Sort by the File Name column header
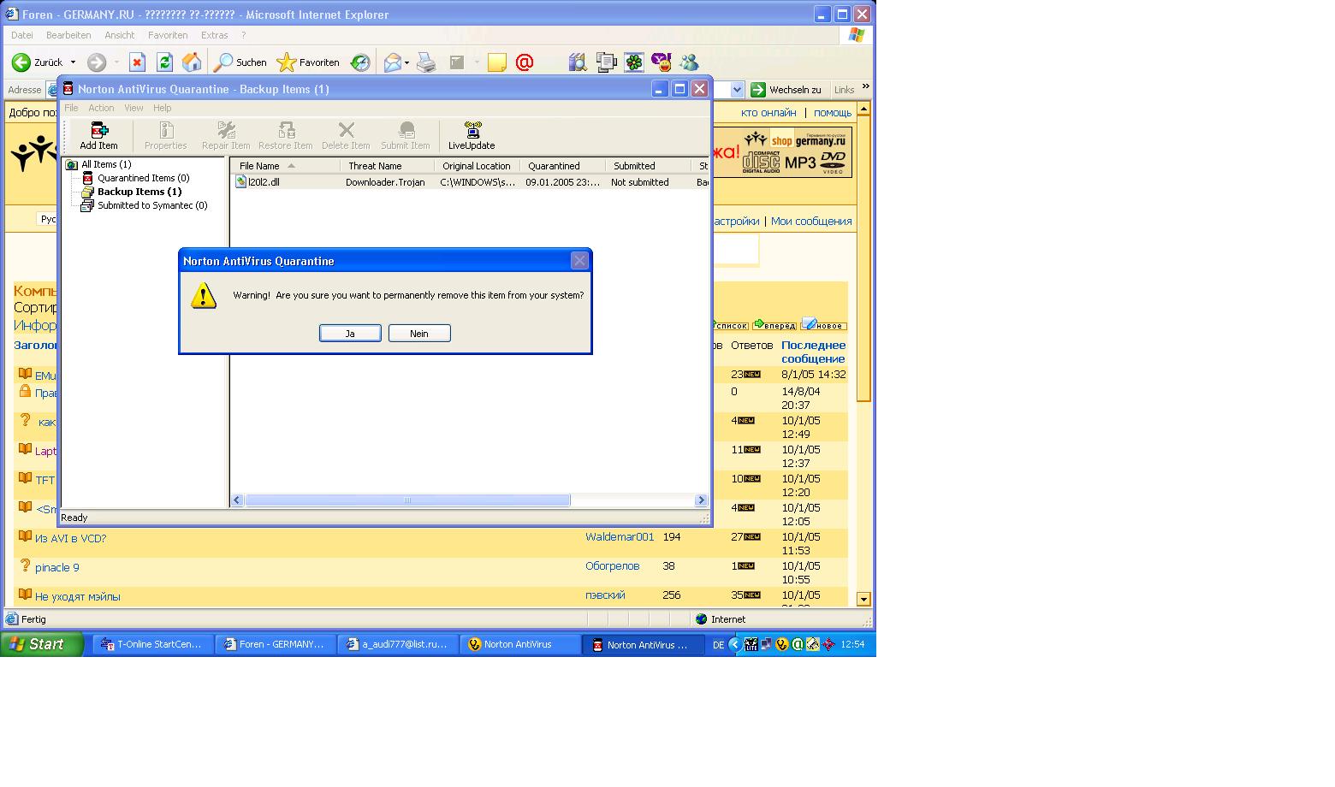Screen dimensions: 1335x787 click(286, 166)
